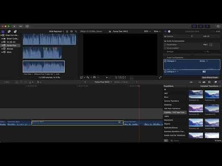Uncheck the first Dialogue-1 audio component
The height and width of the screenshot is (166, 222).
coord(165,61)
